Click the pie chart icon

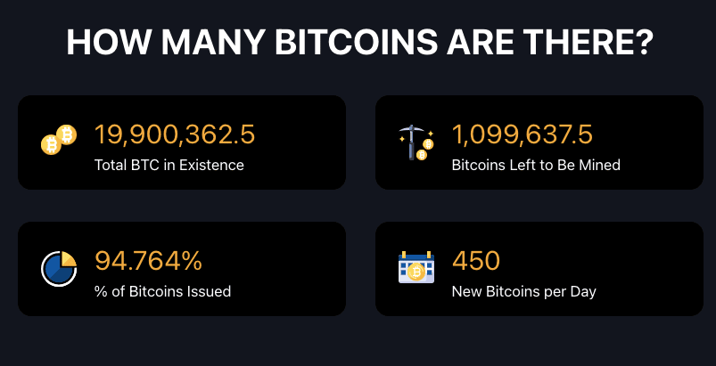pos(59,268)
